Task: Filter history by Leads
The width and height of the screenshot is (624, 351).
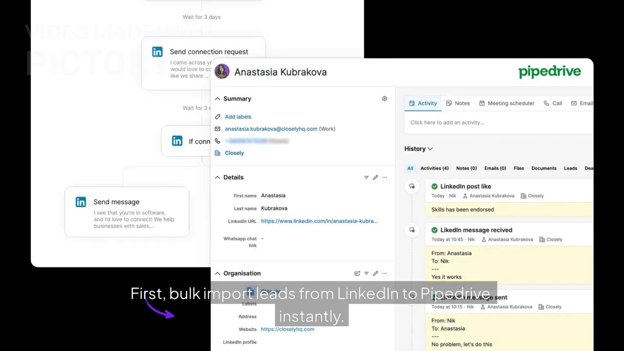Action: pyautogui.click(x=570, y=168)
